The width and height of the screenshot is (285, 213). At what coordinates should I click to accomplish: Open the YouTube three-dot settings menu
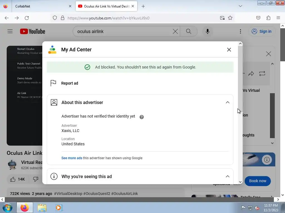(x=240, y=31)
